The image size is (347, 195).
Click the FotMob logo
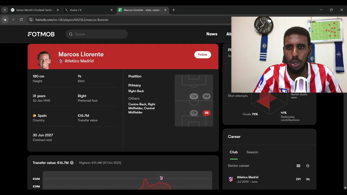point(41,34)
